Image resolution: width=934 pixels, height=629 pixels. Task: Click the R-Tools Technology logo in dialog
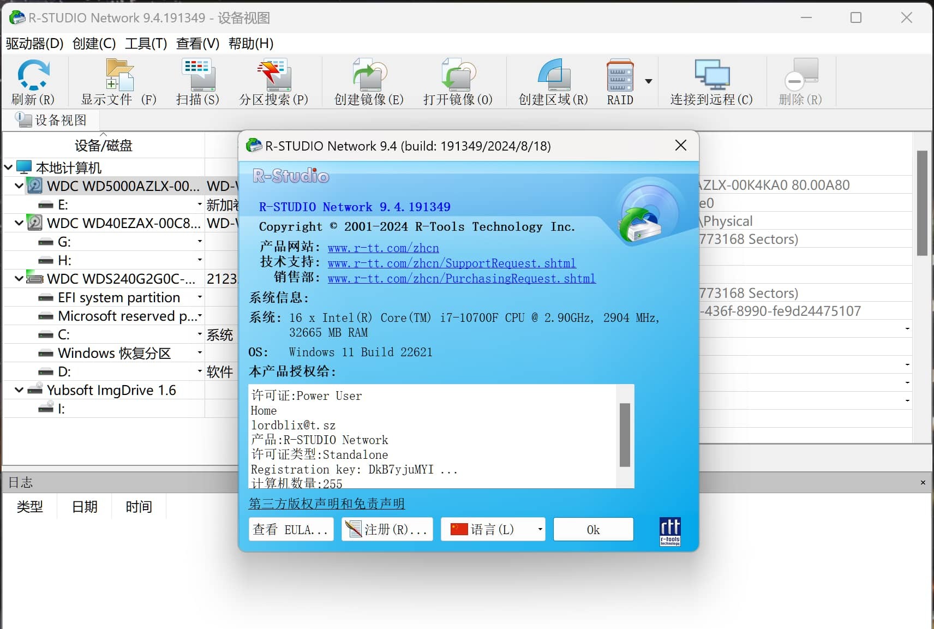pos(670,531)
